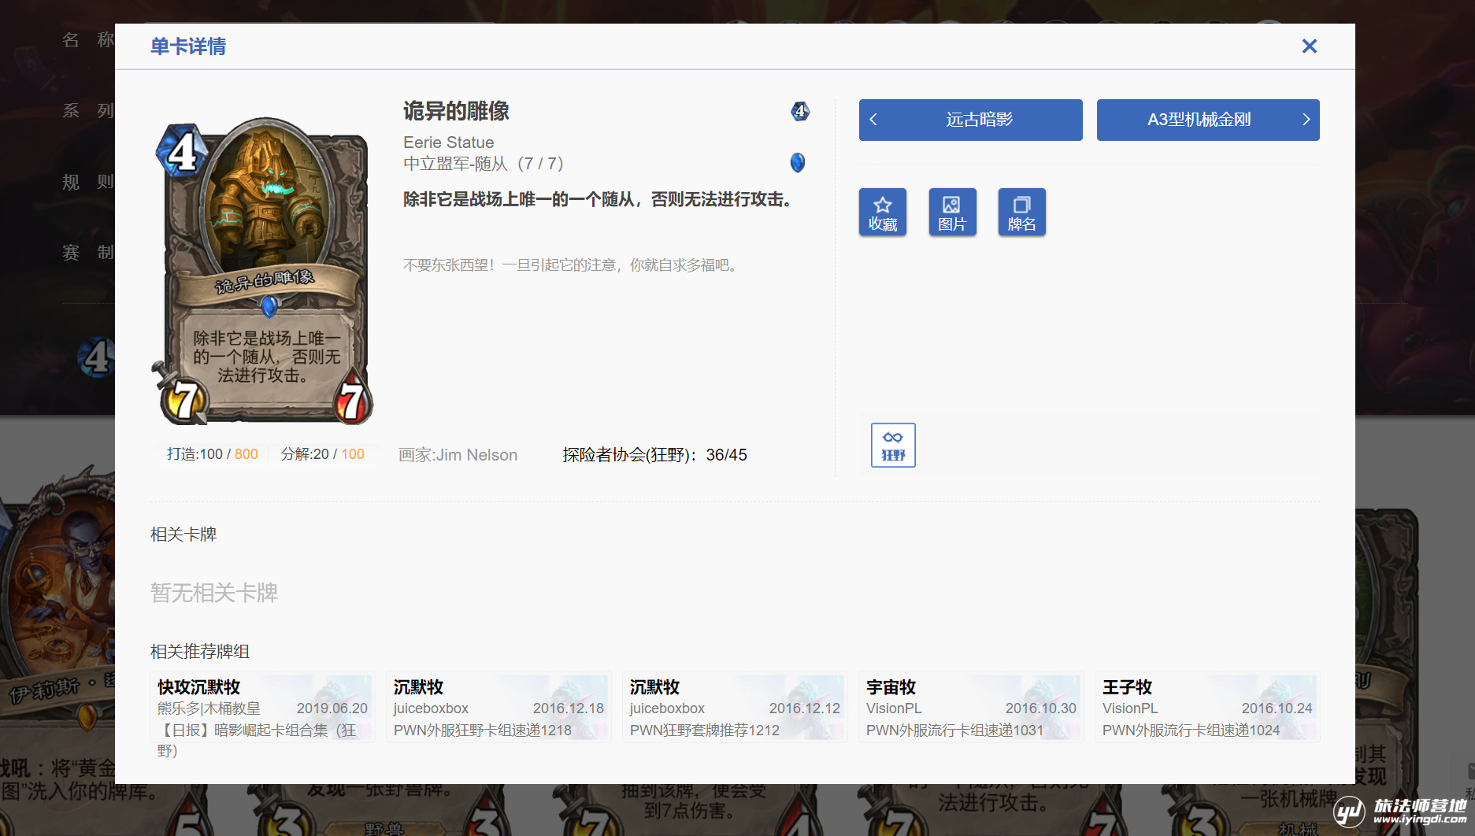Open the 快攻沉默牧 deck recommendation
The width and height of the screenshot is (1475, 836).
[262, 708]
